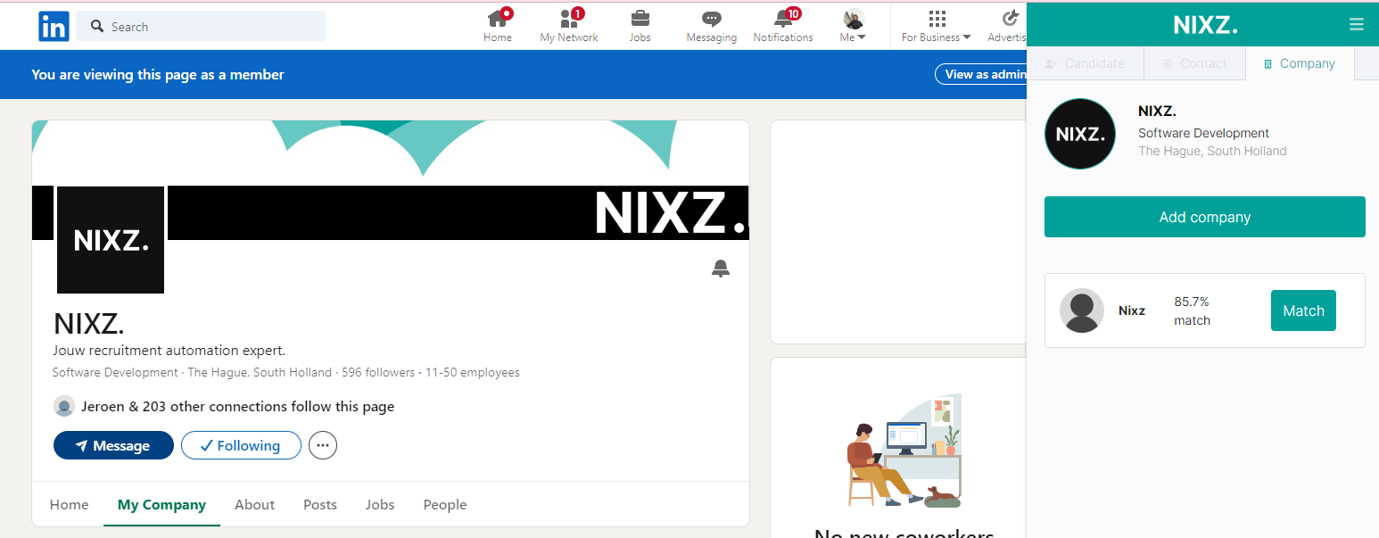The image size is (1379, 538).
Task: Click the '85.7% match' text
Action: (1193, 310)
